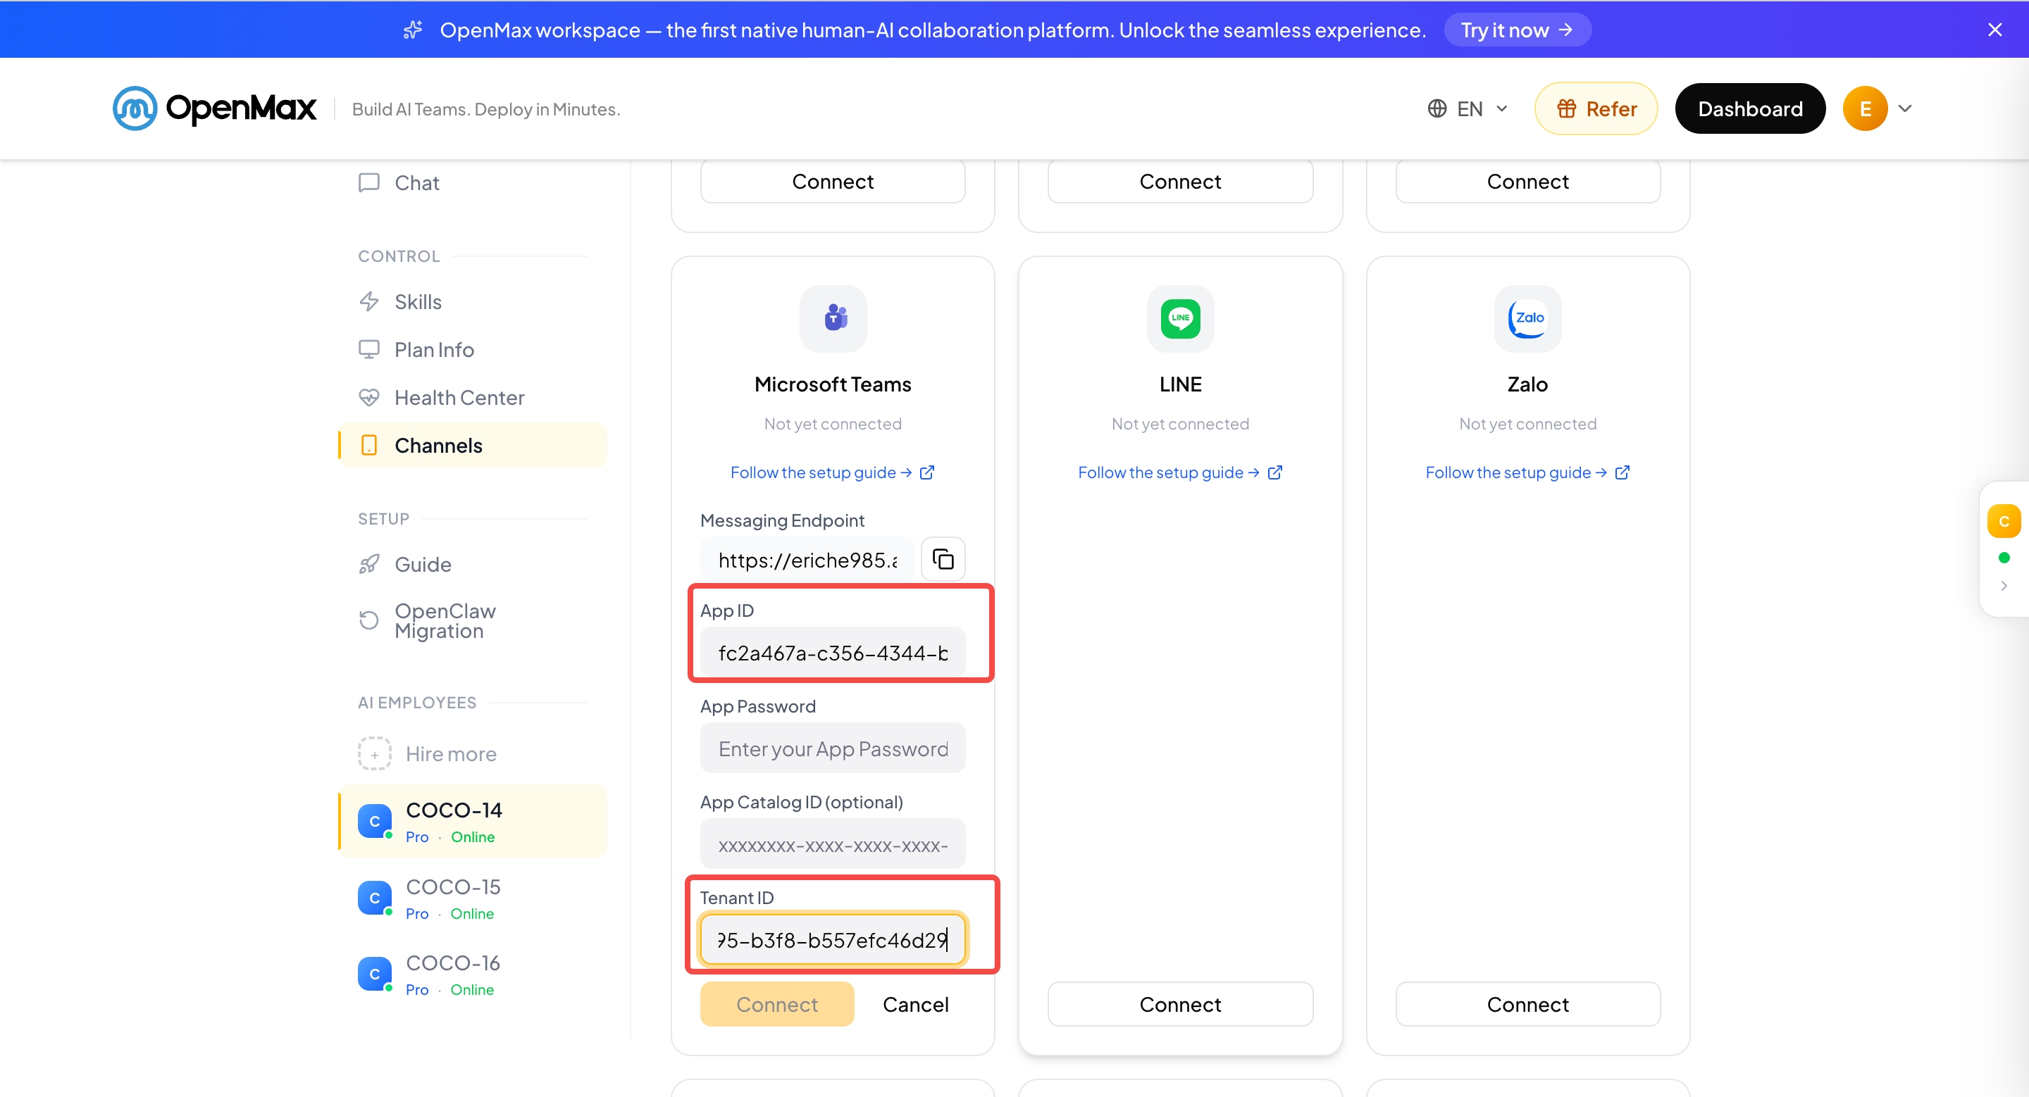Select the COCO-15 employee
Image resolution: width=2029 pixels, height=1097 pixels.
point(473,898)
